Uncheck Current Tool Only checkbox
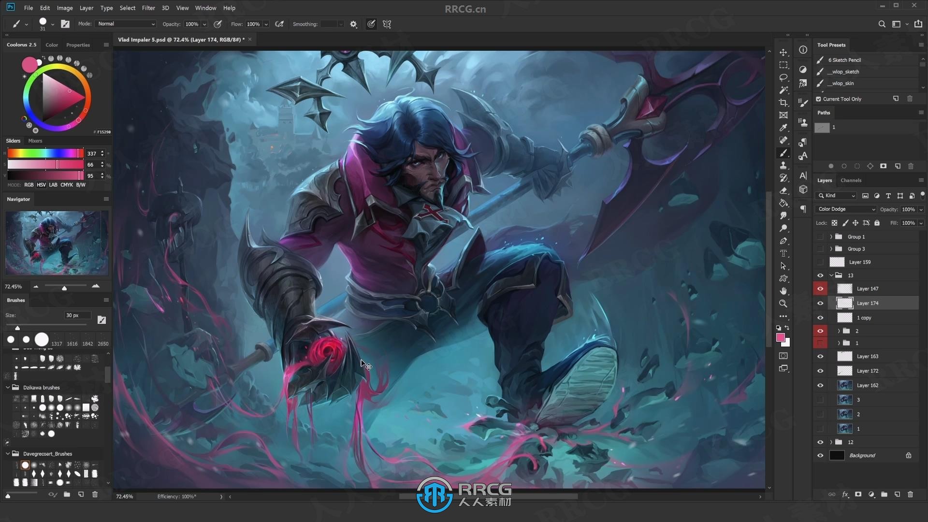Screen dimensions: 928x522 point(818,99)
